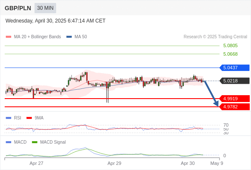The width and height of the screenshot is (251, 170).
Task: Select the black 5.0218 current price tag
Action: pos(234,81)
